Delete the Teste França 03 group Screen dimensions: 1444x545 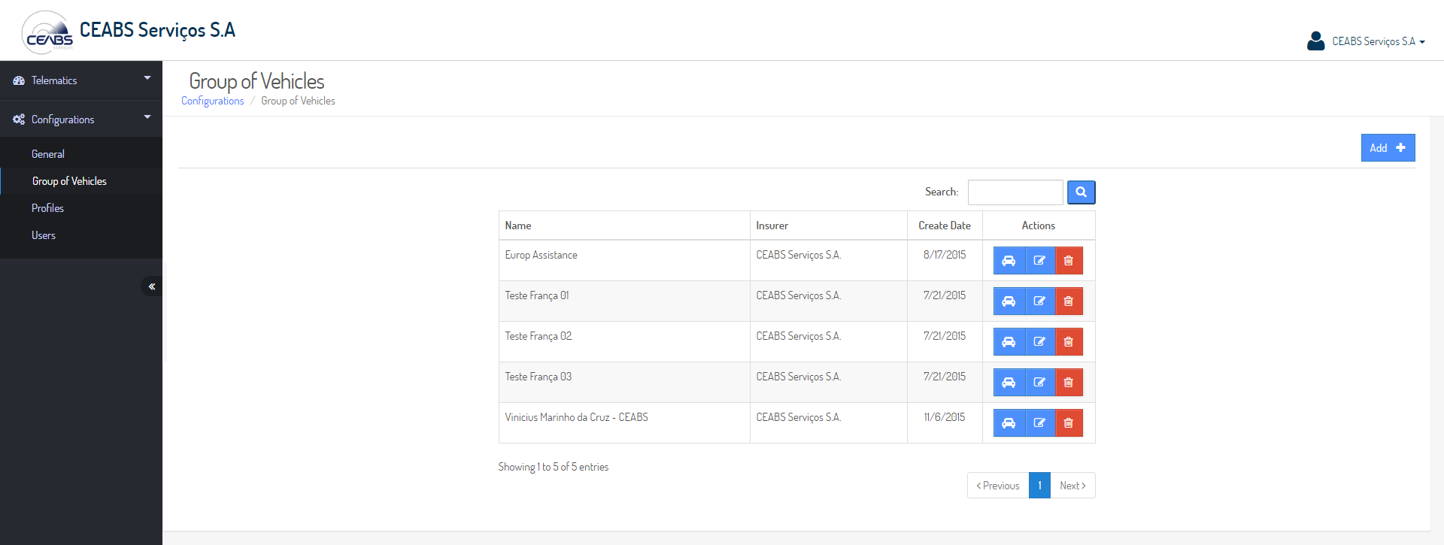tap(1069, 383)
